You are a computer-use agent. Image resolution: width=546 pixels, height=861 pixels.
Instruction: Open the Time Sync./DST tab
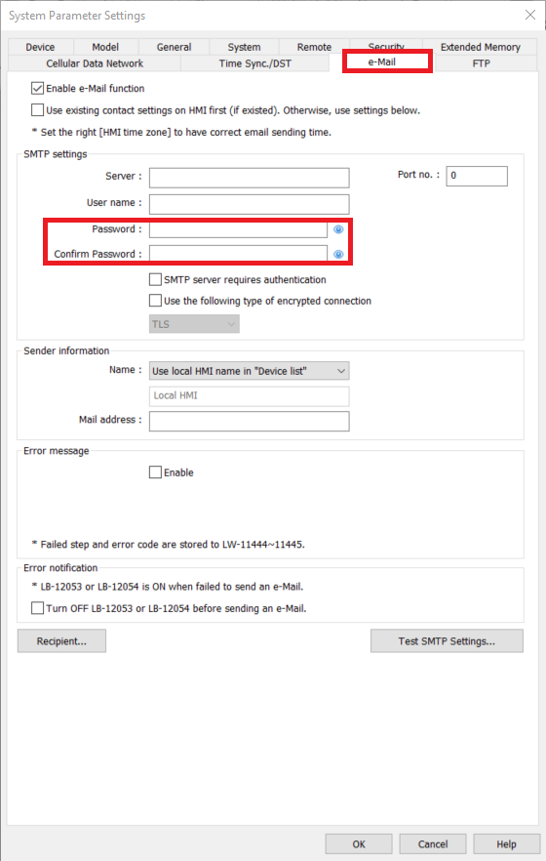coord(254,63)
